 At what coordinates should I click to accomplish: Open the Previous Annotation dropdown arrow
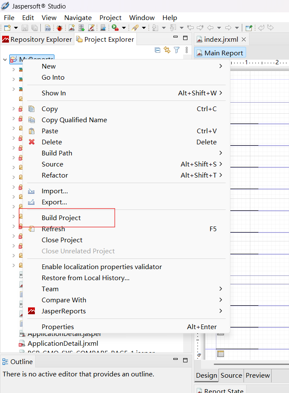tap(181, 28)
